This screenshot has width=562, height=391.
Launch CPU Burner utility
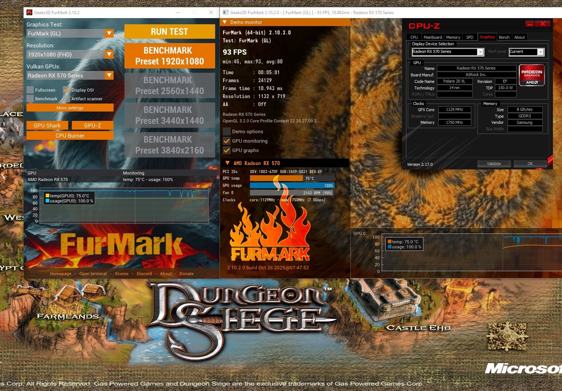click(x=70, y=135)
